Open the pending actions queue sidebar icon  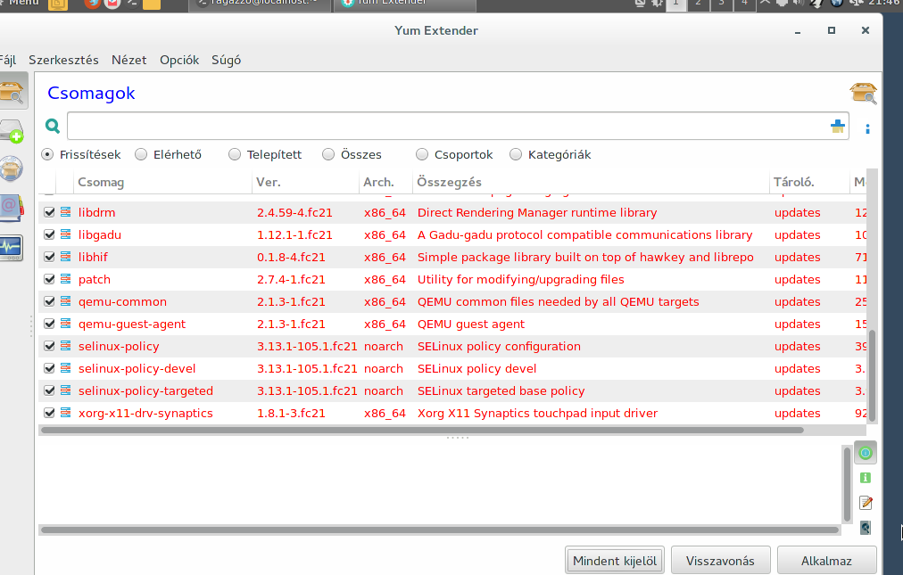coord(12,131)
